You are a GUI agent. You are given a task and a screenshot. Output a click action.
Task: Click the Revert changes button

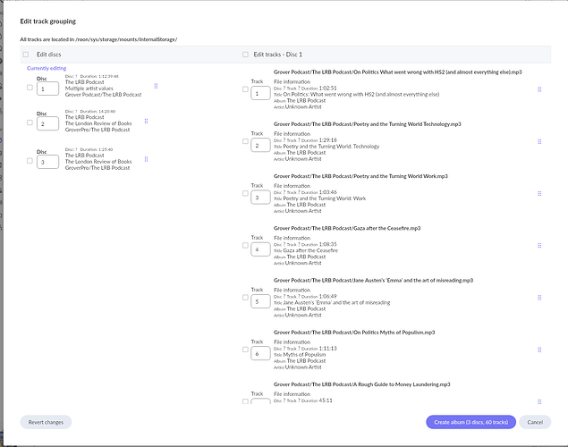click(46, 422)
